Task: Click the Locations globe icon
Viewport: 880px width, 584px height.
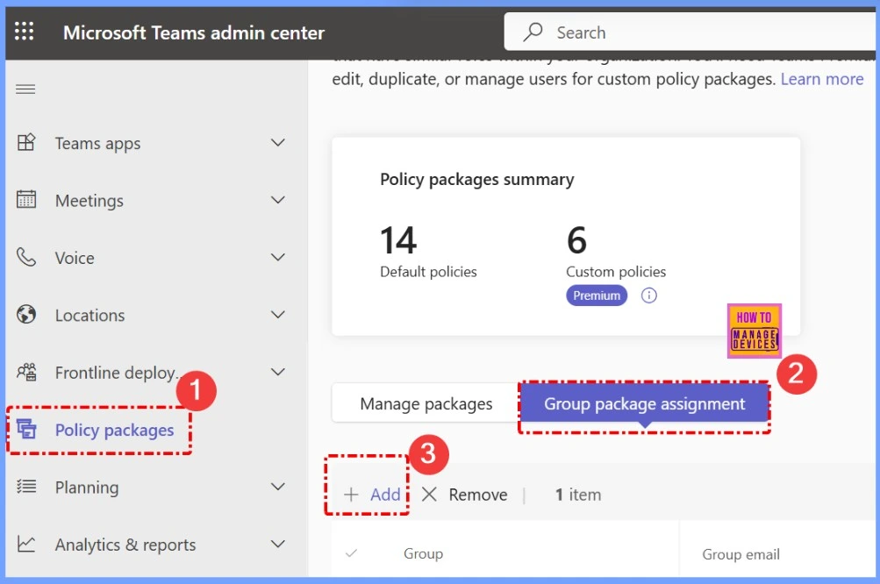Action: [x=26, y=314]
